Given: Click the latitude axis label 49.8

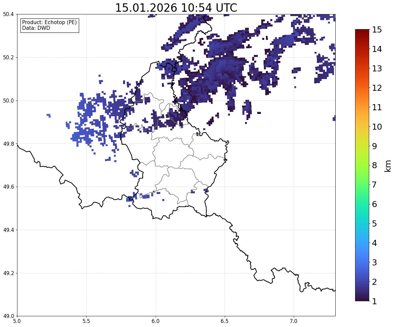Looking at the screenshot, I should click(x=8, y=144).
